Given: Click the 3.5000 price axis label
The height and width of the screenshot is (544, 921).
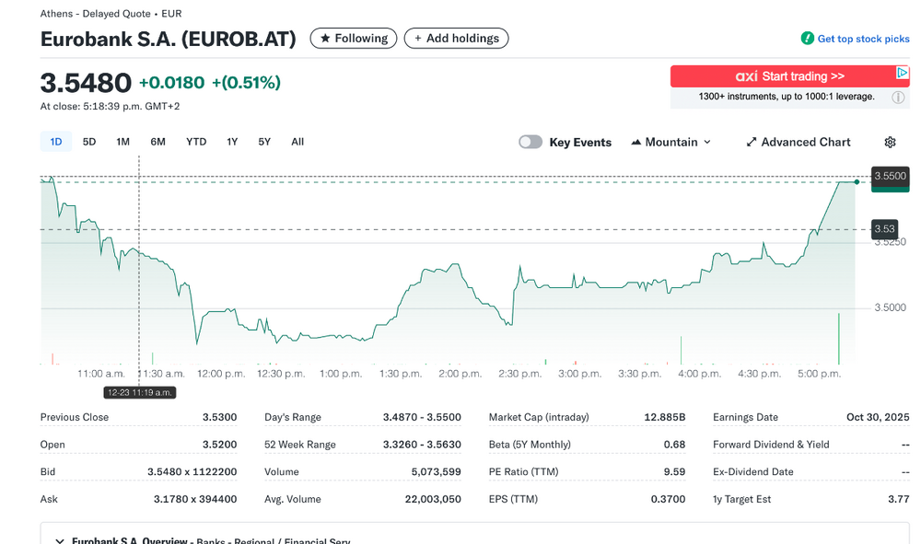Looking at the screenshot, I should point(891,307).
